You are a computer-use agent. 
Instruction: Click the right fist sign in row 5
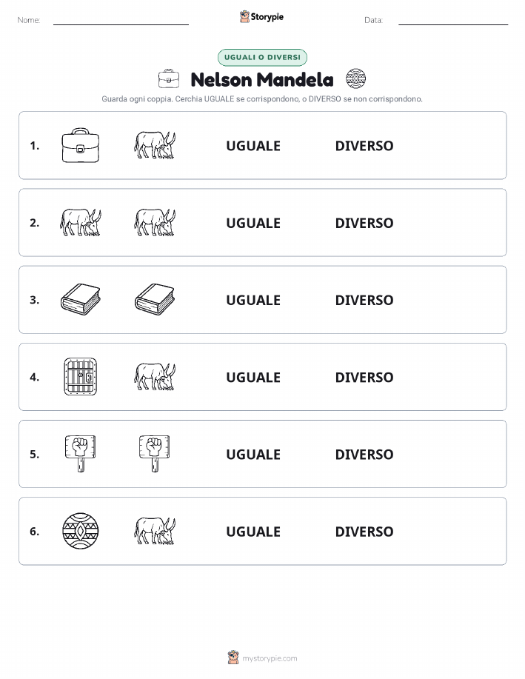pyautogui.click(x=155, y=453)
